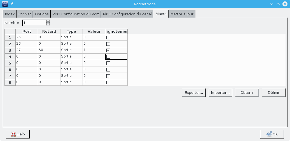290x141 pixels.
Task: Switch to the Index tab
Action: pos(10,14)
